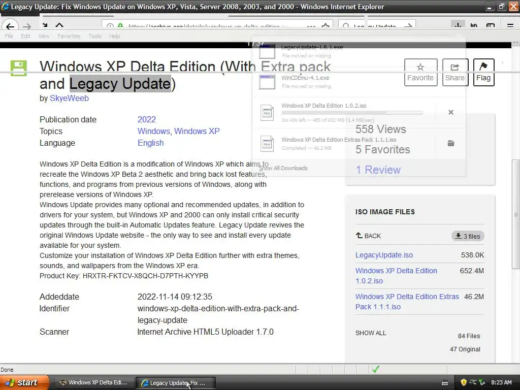Download Windows XP Delta Edition 1.0.2.iso link
This screenshot has height=390, width=520.
tap(396, 276)
